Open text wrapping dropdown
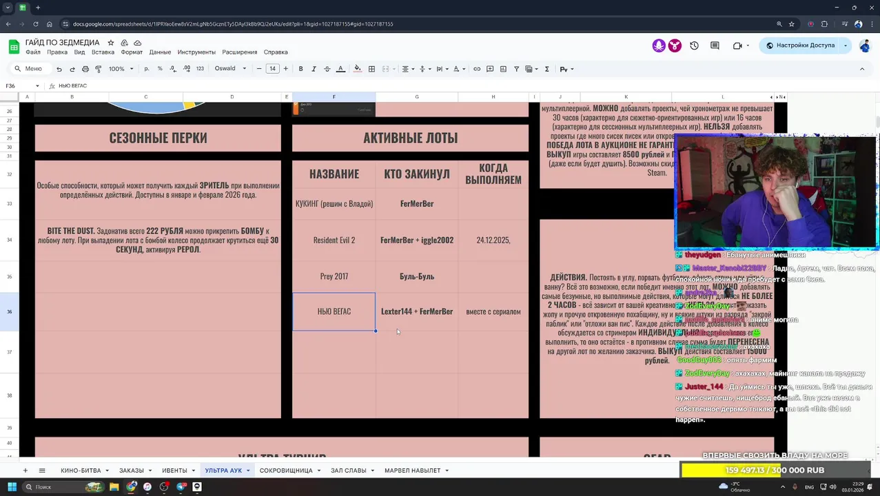This screenshot has height=496, width=880. (441, 69)
